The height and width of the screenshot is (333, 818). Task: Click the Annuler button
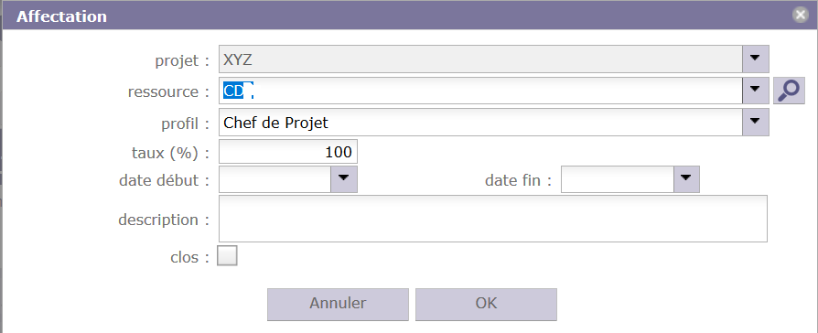pos(338,305)
